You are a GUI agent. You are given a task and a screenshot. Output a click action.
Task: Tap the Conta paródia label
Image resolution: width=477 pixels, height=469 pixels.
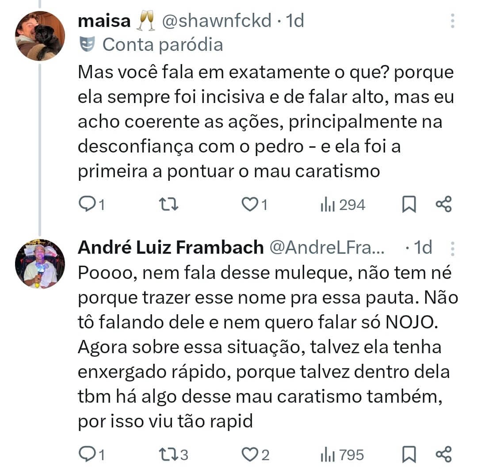(163, 44)
